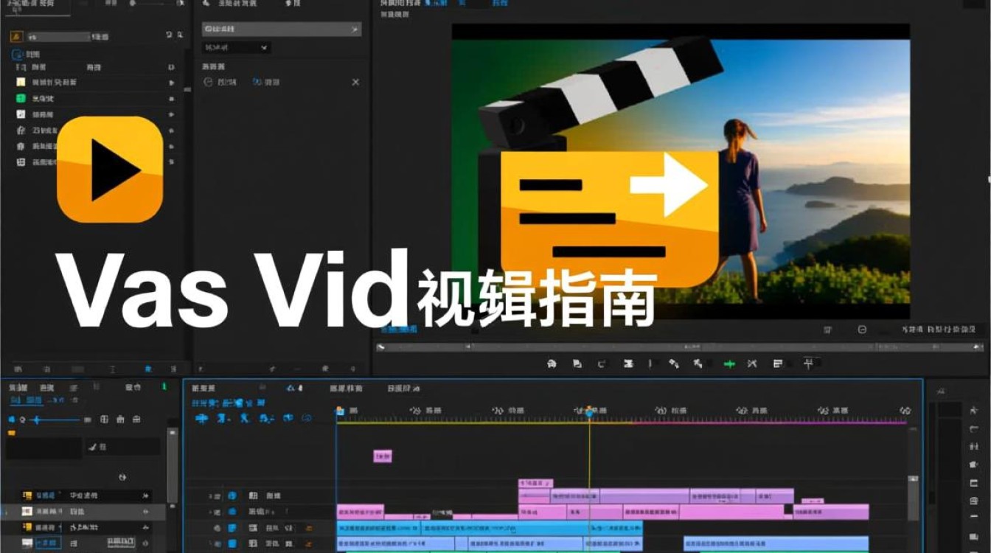Click the timeline playhead's blue handle
Screen dimensions: 991x553
pyautogui.click(x=589, y=412)
